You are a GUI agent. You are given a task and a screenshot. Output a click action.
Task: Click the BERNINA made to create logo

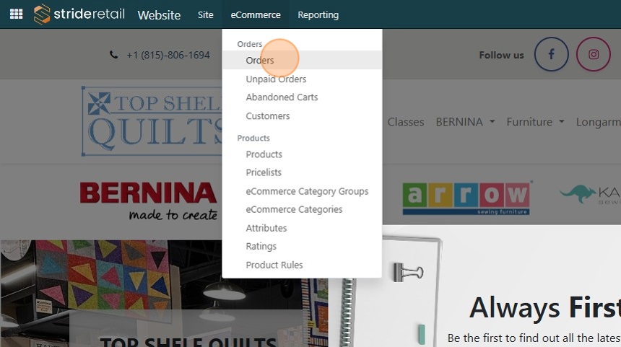pyautogui.click(x=149, y=201)
